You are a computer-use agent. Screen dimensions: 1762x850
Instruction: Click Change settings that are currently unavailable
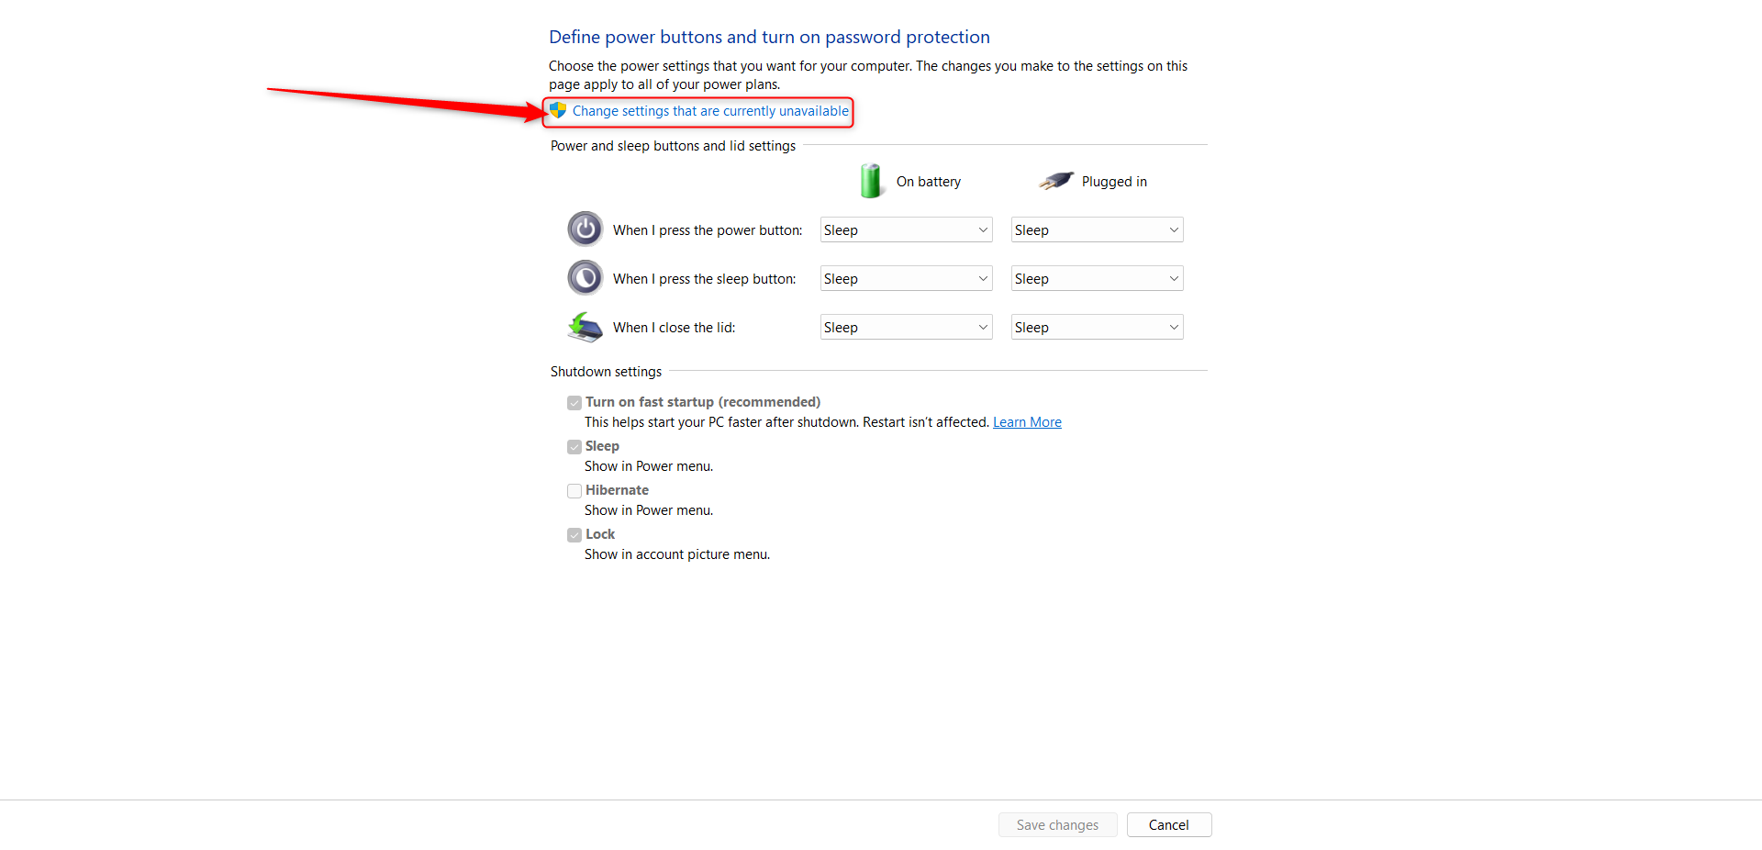[710, 111]
